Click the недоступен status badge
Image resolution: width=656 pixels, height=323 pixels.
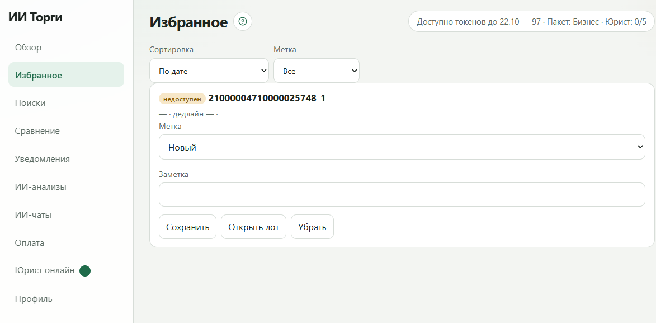click(x=182, y=99)
